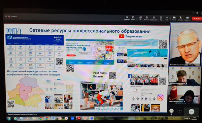Click the red recording indicator dot
Viewport: 202px width, 123px height.
9,17
